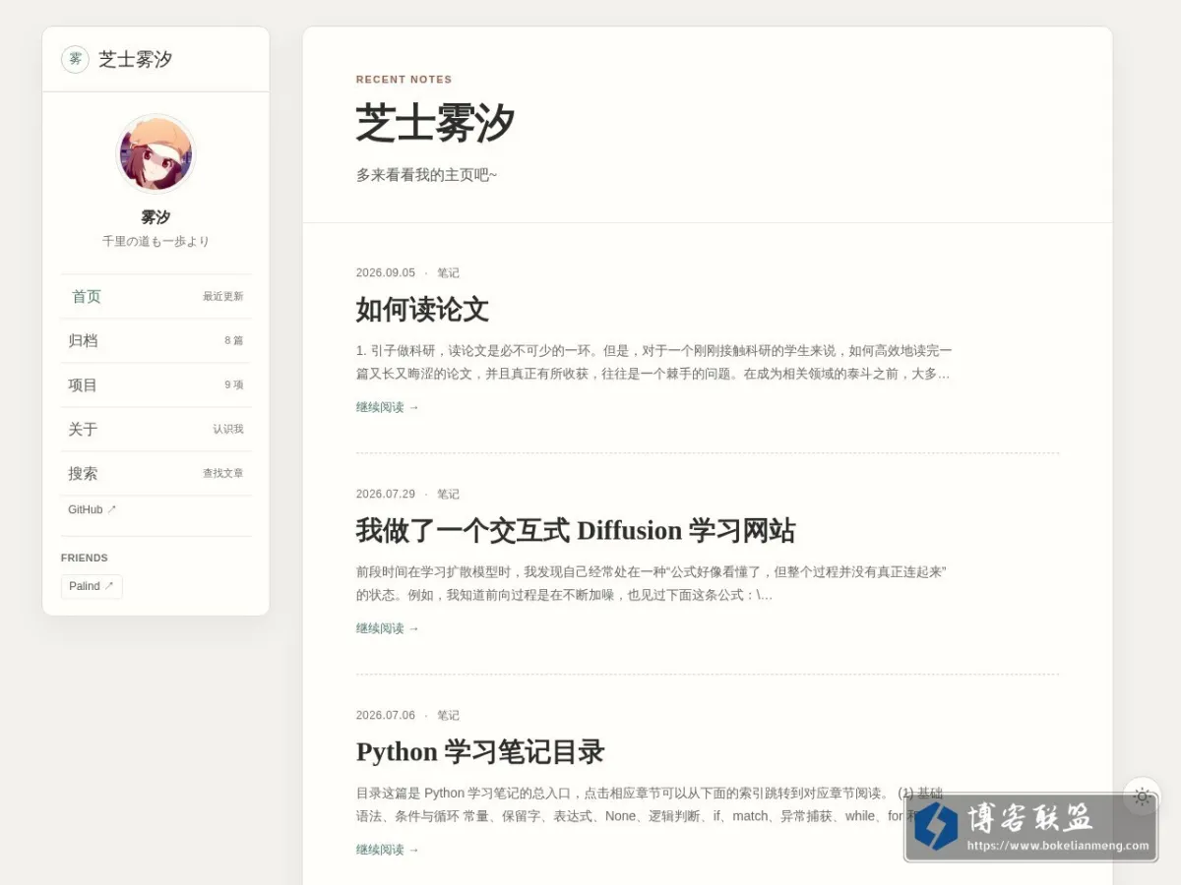
Task: Open the article 如何读论文
Action: 422,310
